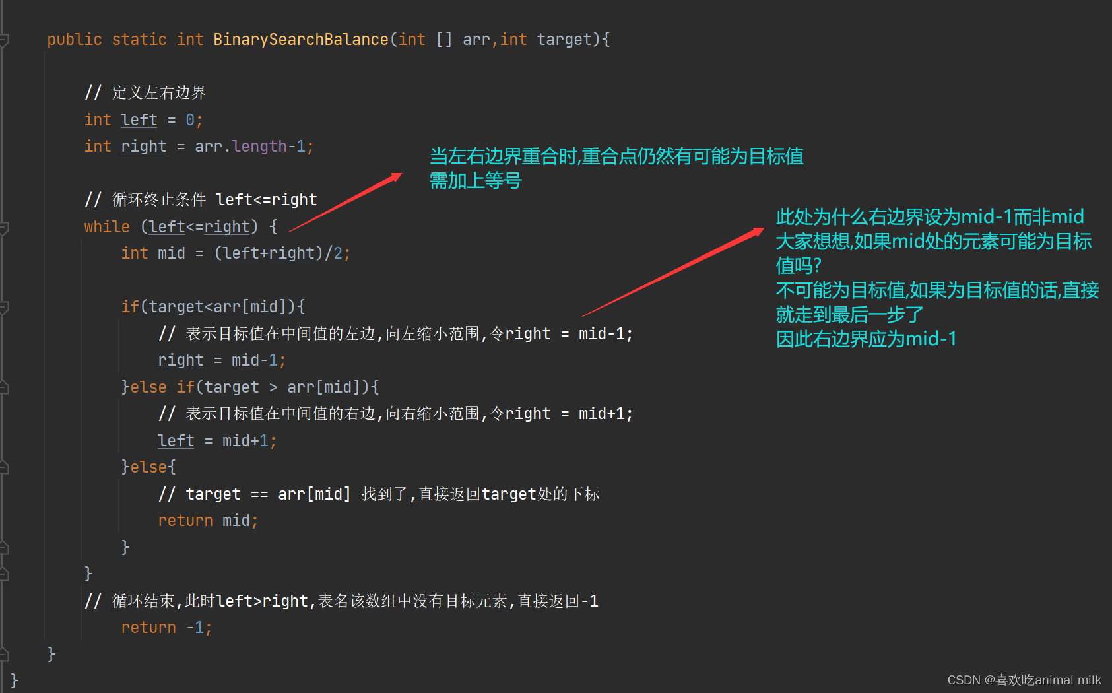1112x693 pixels.
Task: Collapse the if(target<arr[mid]) block fold marker
Action: (x=4, y=308)
